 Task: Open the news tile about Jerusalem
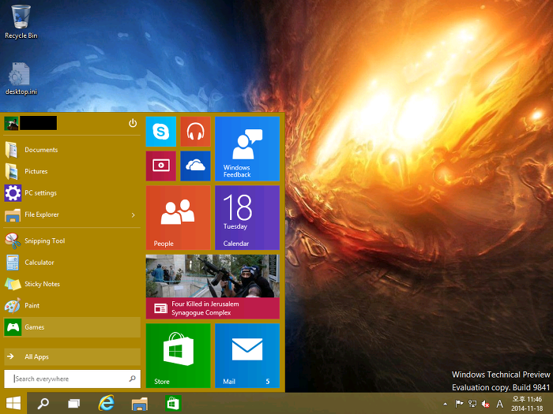click(213, 286)
